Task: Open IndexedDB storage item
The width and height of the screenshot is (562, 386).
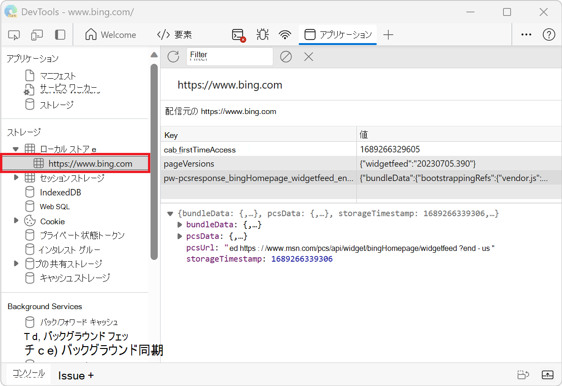Action: (60, 192)
